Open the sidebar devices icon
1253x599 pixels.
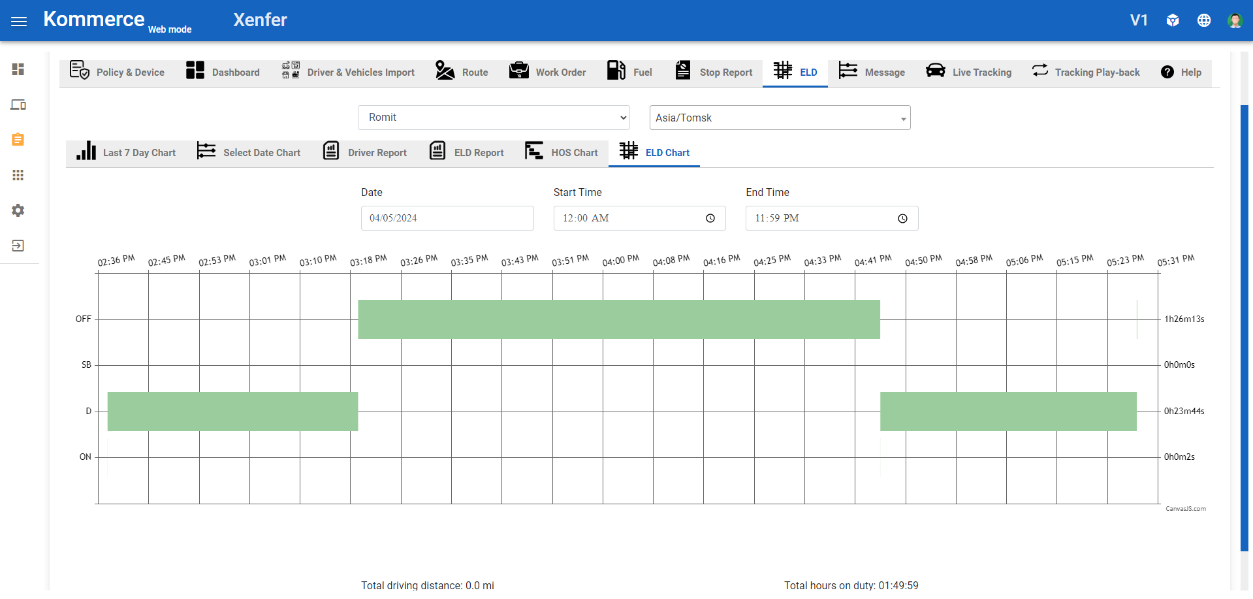18,105
